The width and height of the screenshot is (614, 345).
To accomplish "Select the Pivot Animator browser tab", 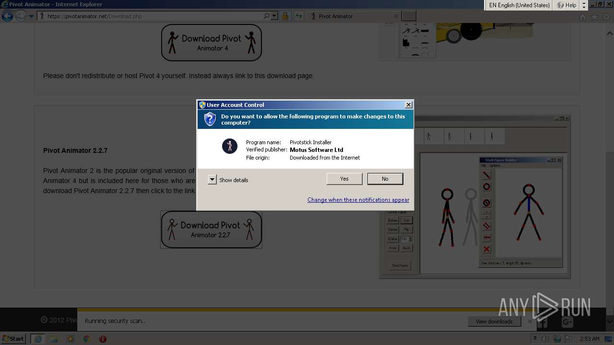I will [353, 16].
